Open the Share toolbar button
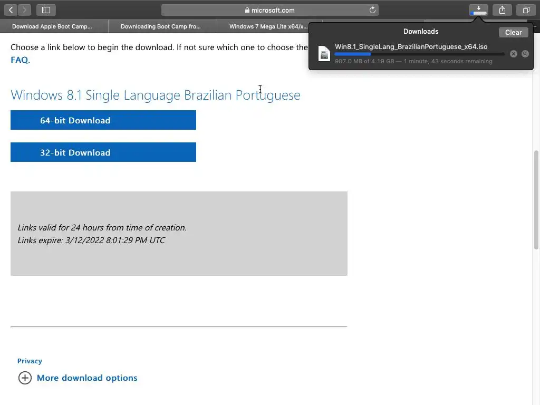 [x=502, y=10]
